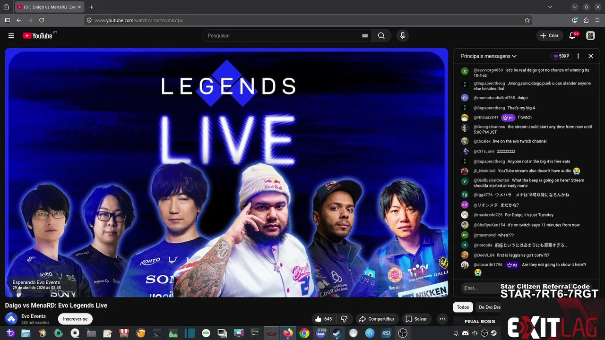Click the @alucard61796 chat message
This screenshot has height=340, width=605.
tap(527, 268)
